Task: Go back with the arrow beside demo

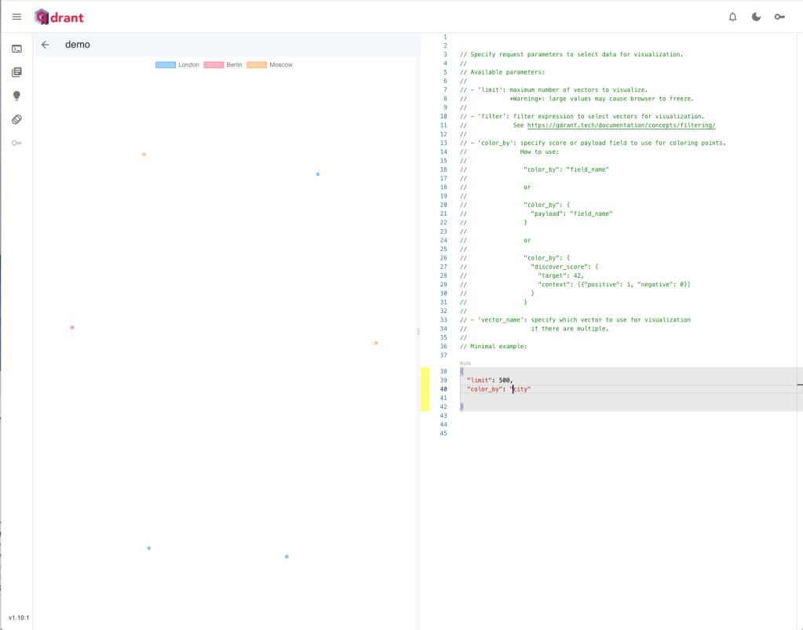Action: (45, 45)
